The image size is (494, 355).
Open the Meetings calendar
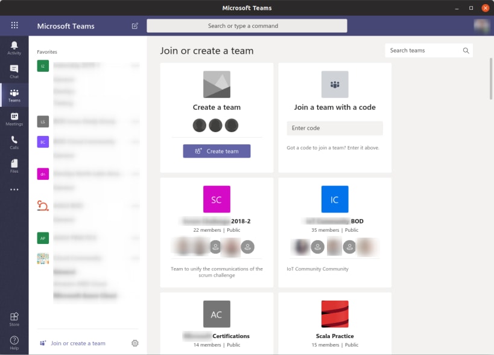point(14,119)
